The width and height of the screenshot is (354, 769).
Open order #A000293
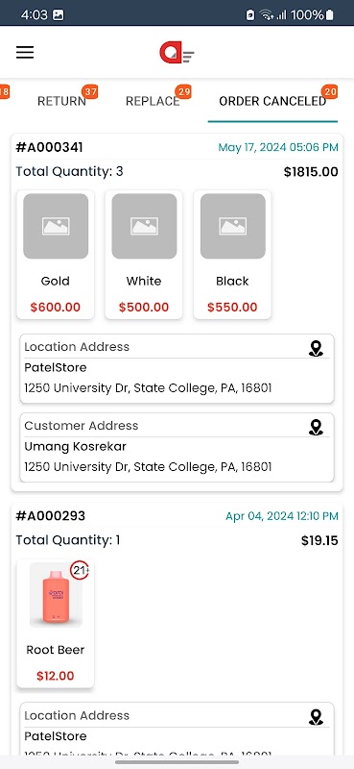click(51, 516)
